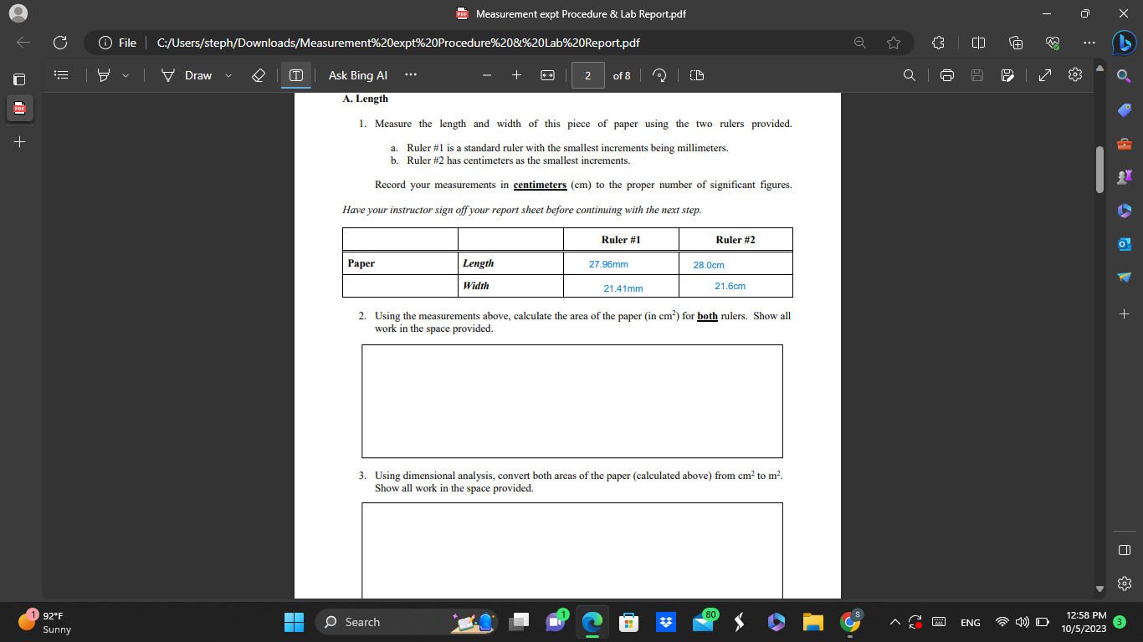The width and height of the screenshot is (1143, 642).
Task: Open the more options ellipsis menu
Action: 410,75
